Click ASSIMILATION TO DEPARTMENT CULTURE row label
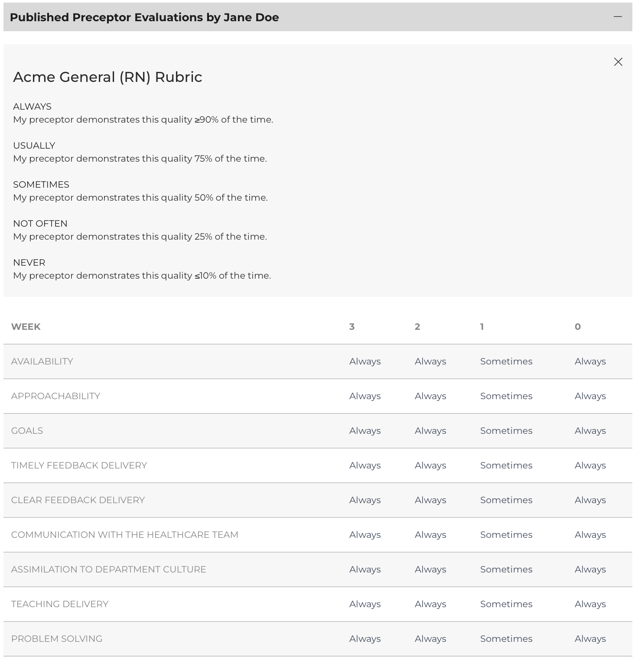This screenshot has width=638, height=657. click(109, 569)
